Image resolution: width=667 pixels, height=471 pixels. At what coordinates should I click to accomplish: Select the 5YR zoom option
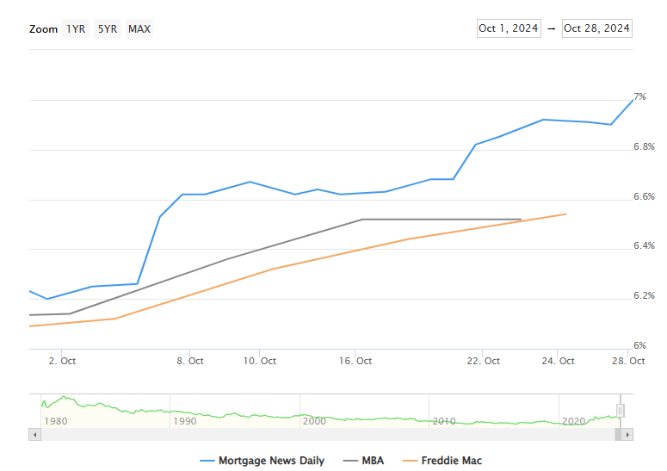click(107, 29)
